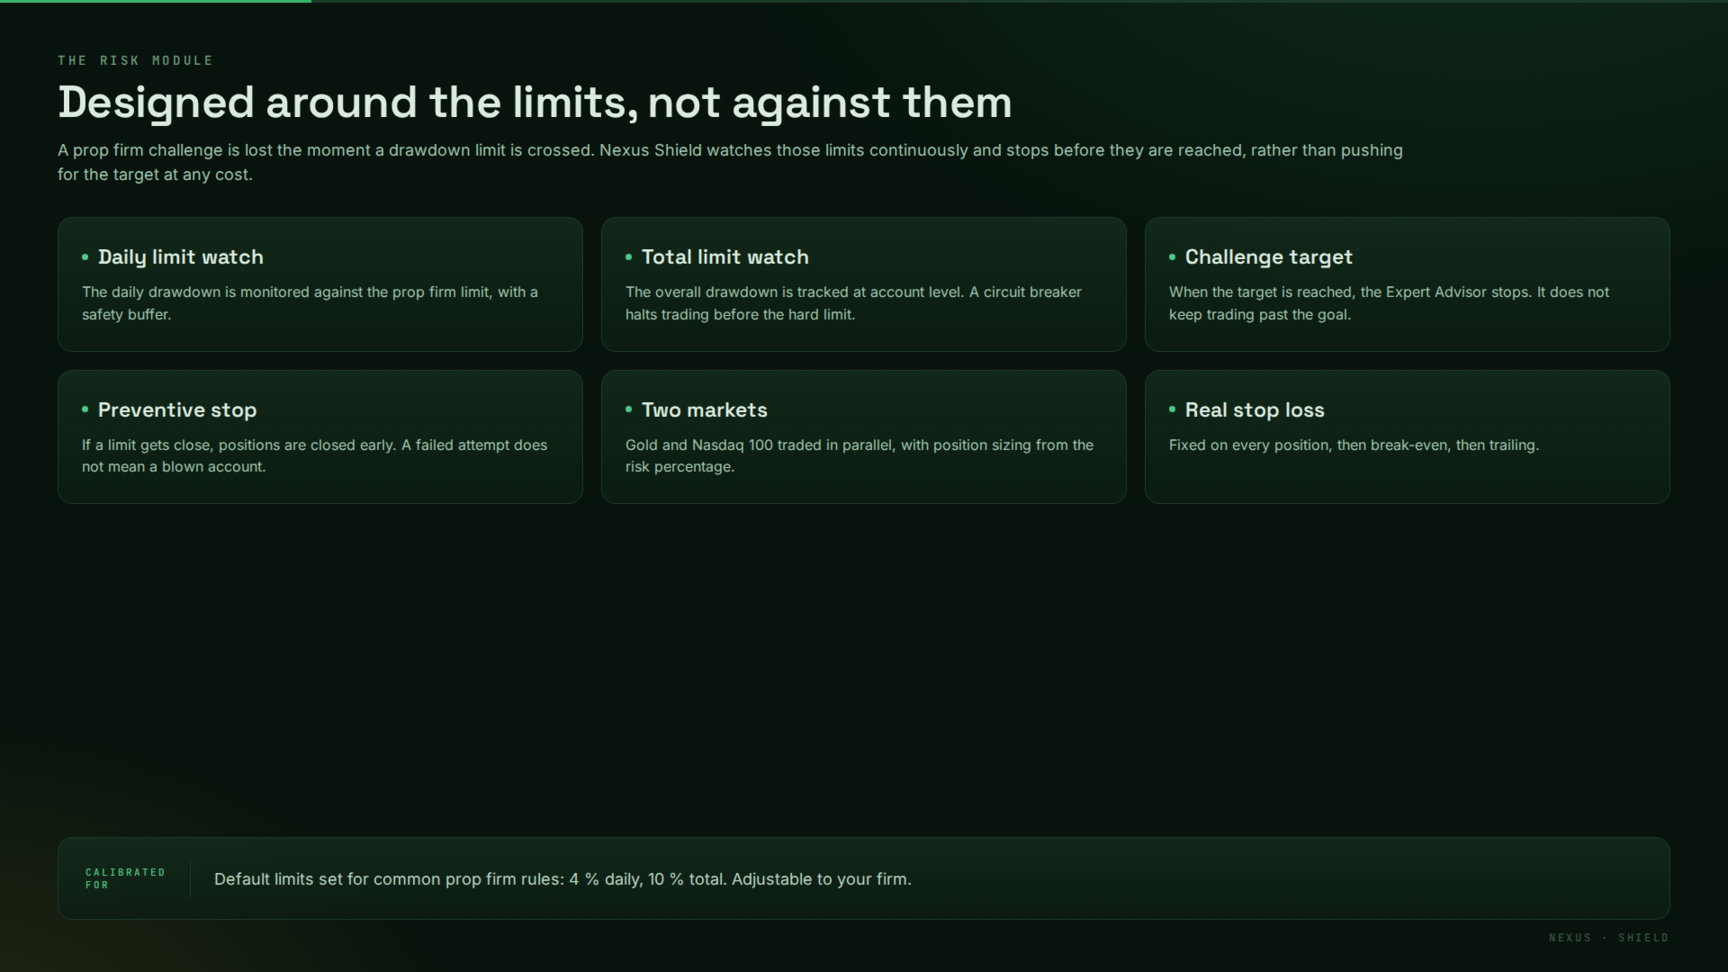Screen dimensions: 1728x972
Task: Click the green dot beside Two markets
Action: click(629, 409)
